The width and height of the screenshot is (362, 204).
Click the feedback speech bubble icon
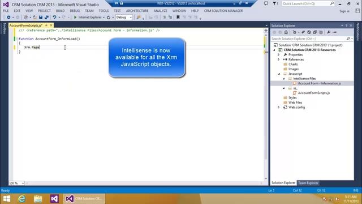coord(266,3)
